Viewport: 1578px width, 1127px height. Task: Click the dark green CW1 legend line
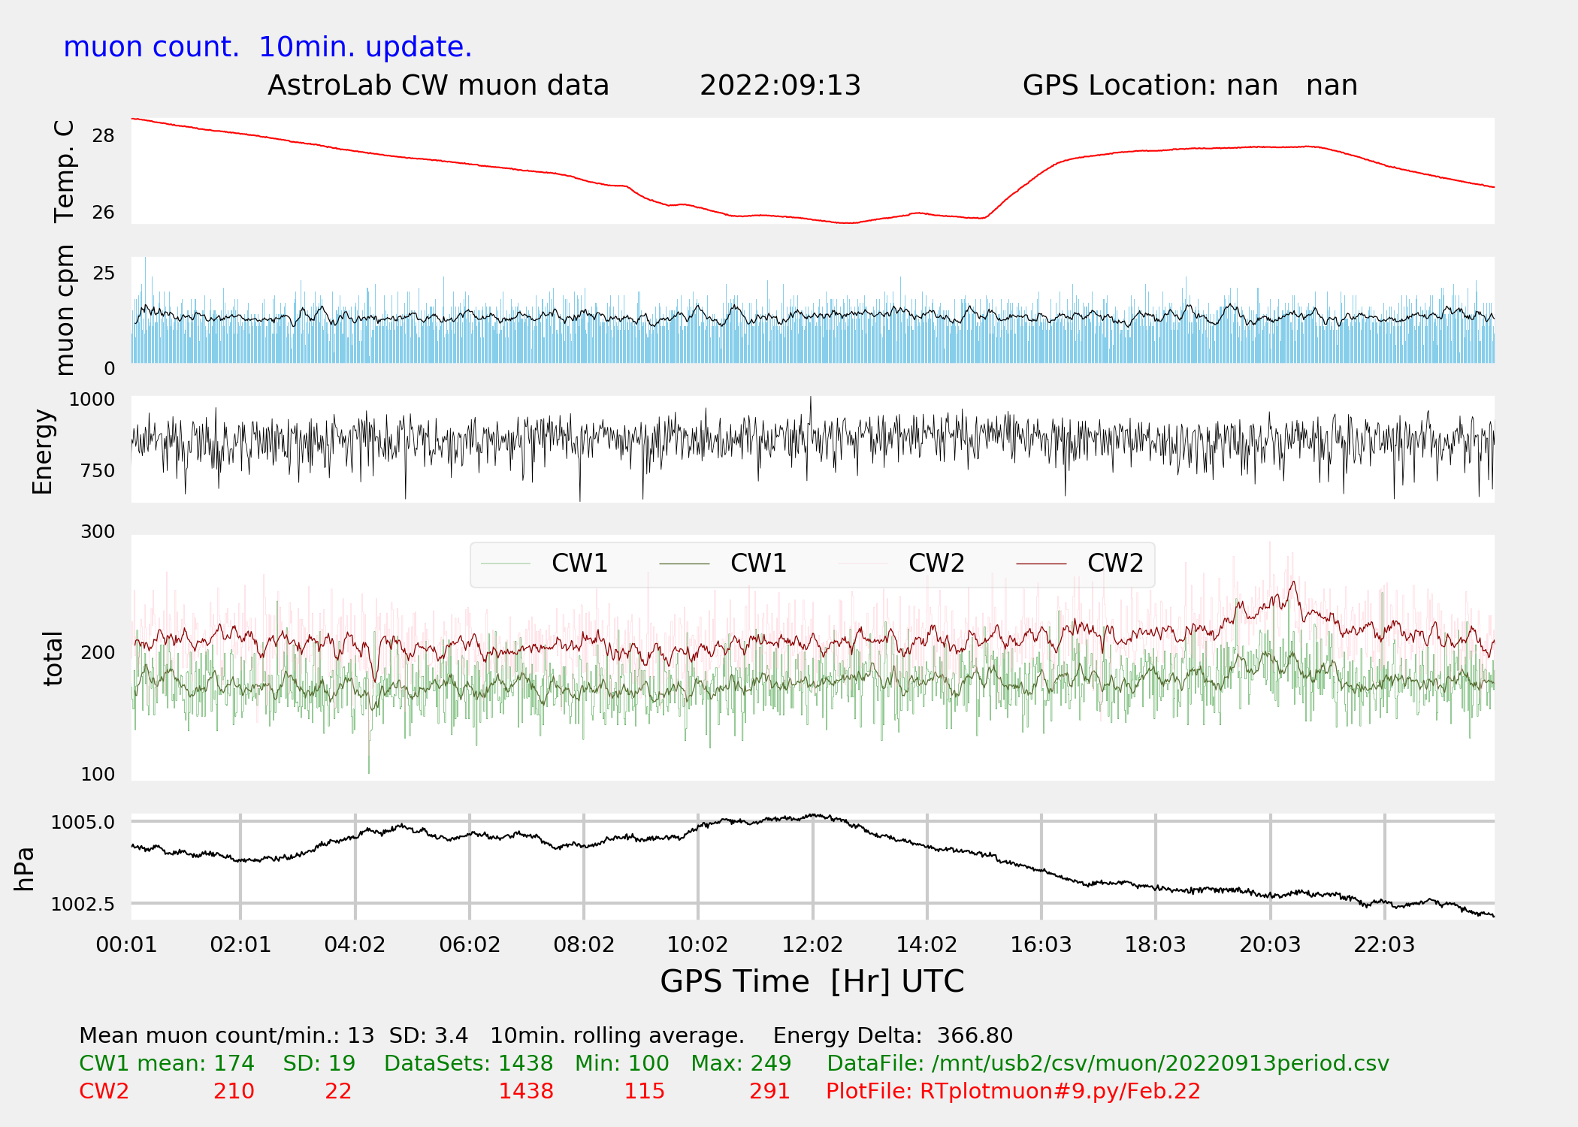pos(684,563)
